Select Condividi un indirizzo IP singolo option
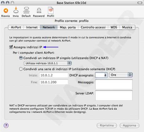 (21, 58)
